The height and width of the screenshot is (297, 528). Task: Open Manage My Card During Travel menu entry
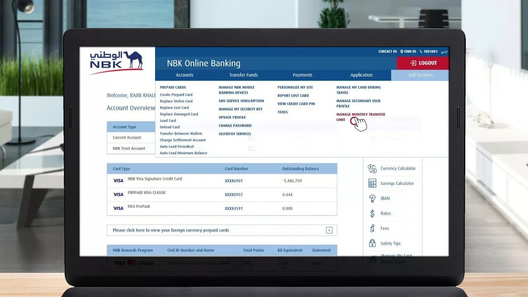click(358, 90)
